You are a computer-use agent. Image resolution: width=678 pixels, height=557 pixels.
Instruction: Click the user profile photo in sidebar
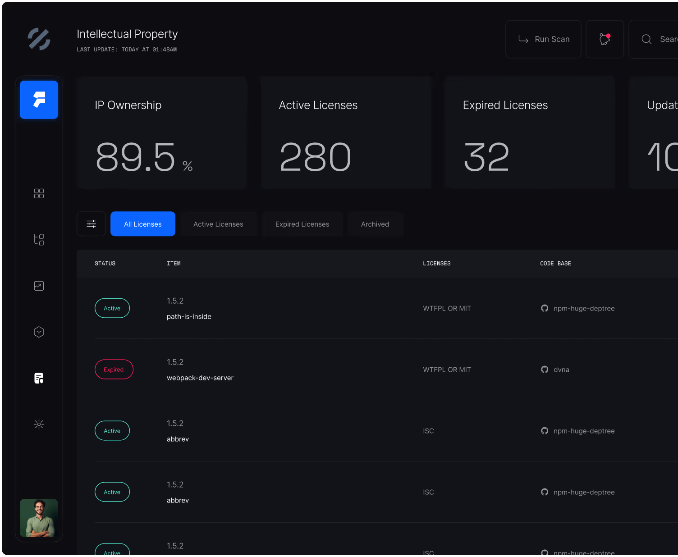(x=39, y=518)
